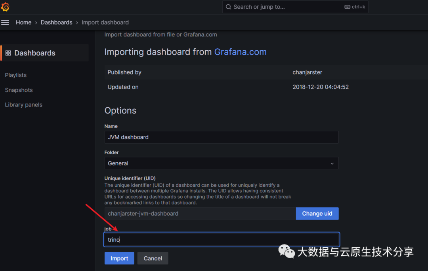Expand the Folder dropdown showing General
This screenshot has width=428, height=271.
coord(222,163)
